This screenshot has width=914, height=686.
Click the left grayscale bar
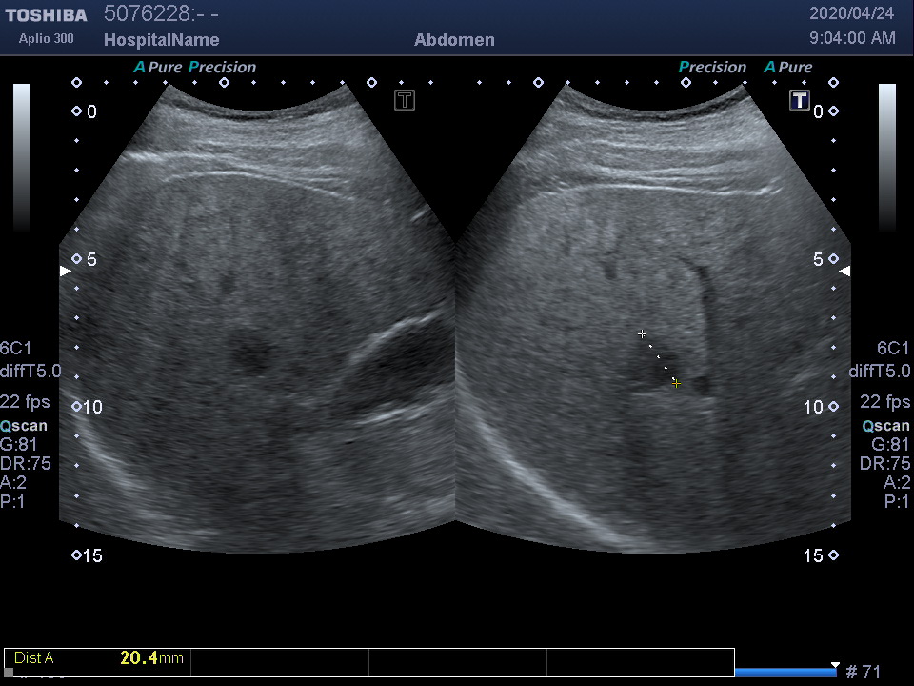click(21, 157)
